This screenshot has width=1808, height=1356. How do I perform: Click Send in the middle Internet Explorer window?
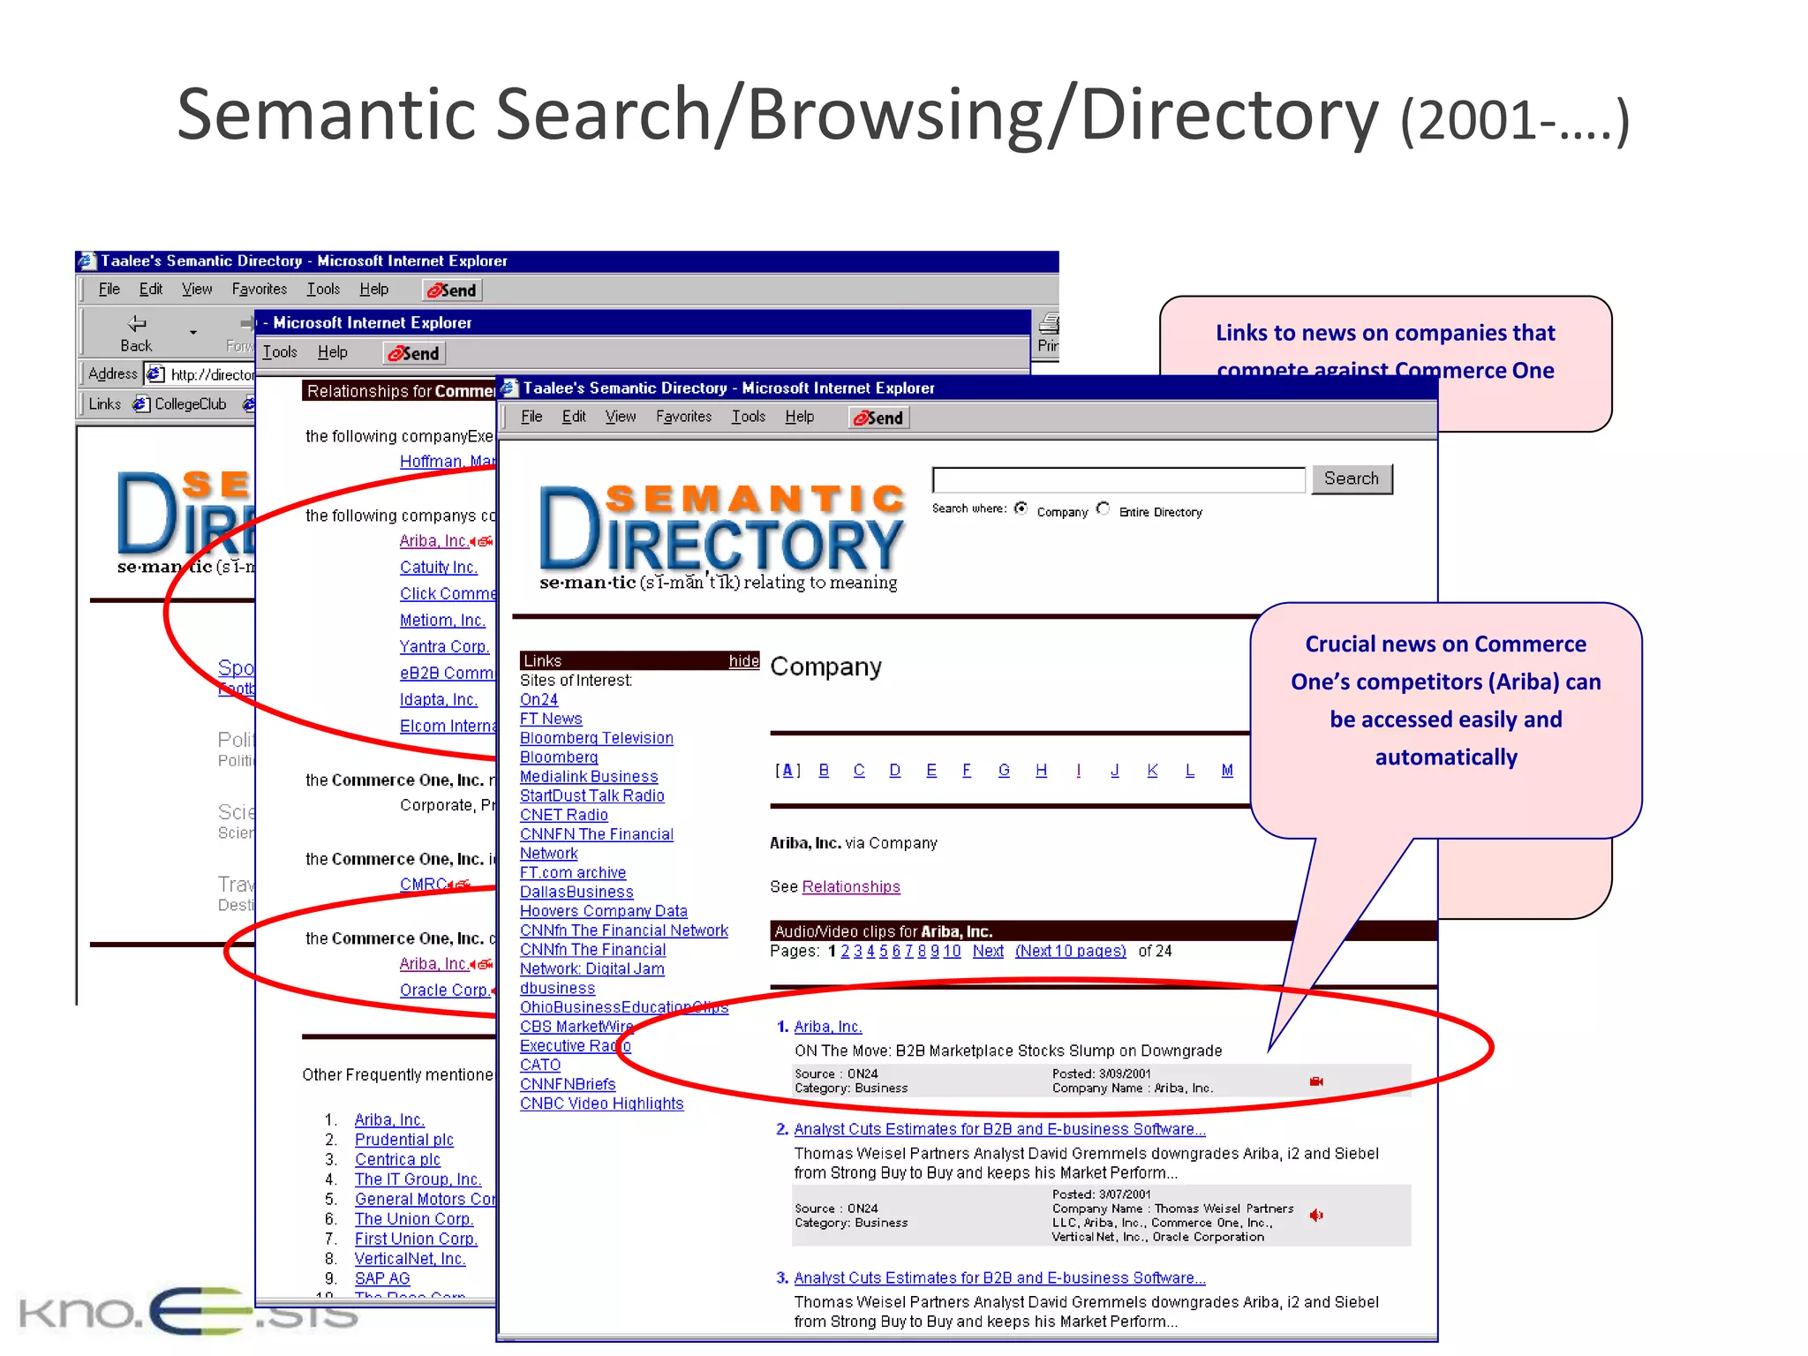coord(414,353)
